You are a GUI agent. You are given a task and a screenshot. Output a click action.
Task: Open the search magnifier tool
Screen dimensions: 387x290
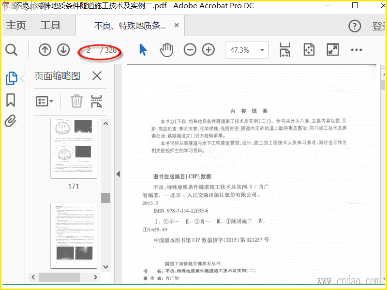point(11,50)
